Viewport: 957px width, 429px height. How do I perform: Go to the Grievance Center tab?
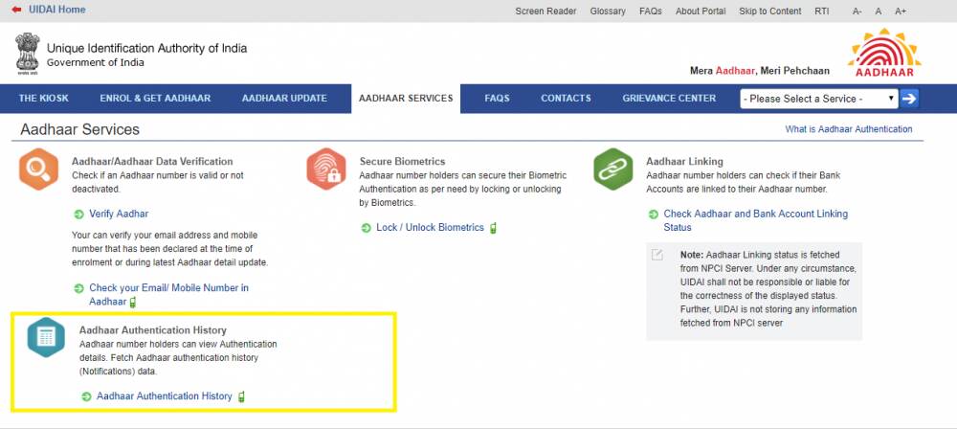click(x=669, y=99)
